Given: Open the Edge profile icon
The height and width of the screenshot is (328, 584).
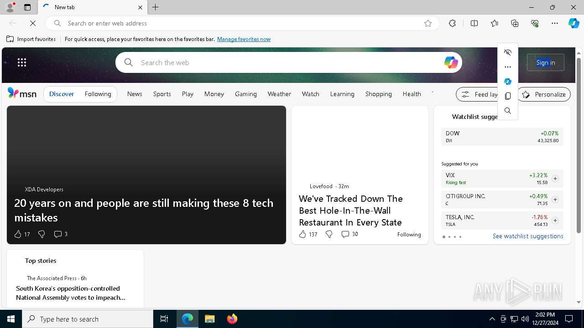Looking at the screenshot, I should [x=10, y=7].
